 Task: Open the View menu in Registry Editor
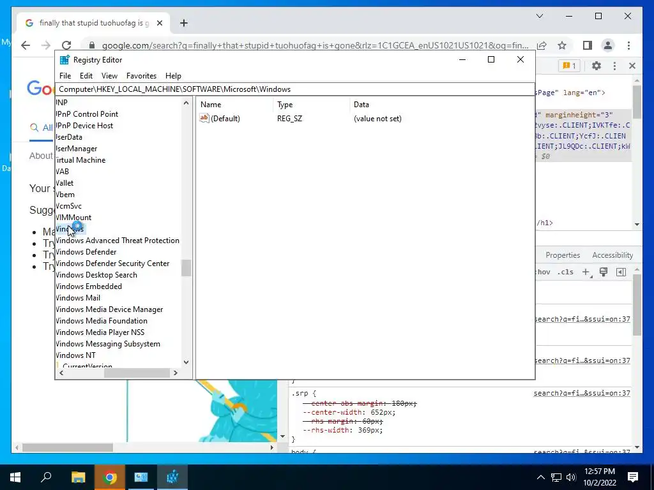109,76
